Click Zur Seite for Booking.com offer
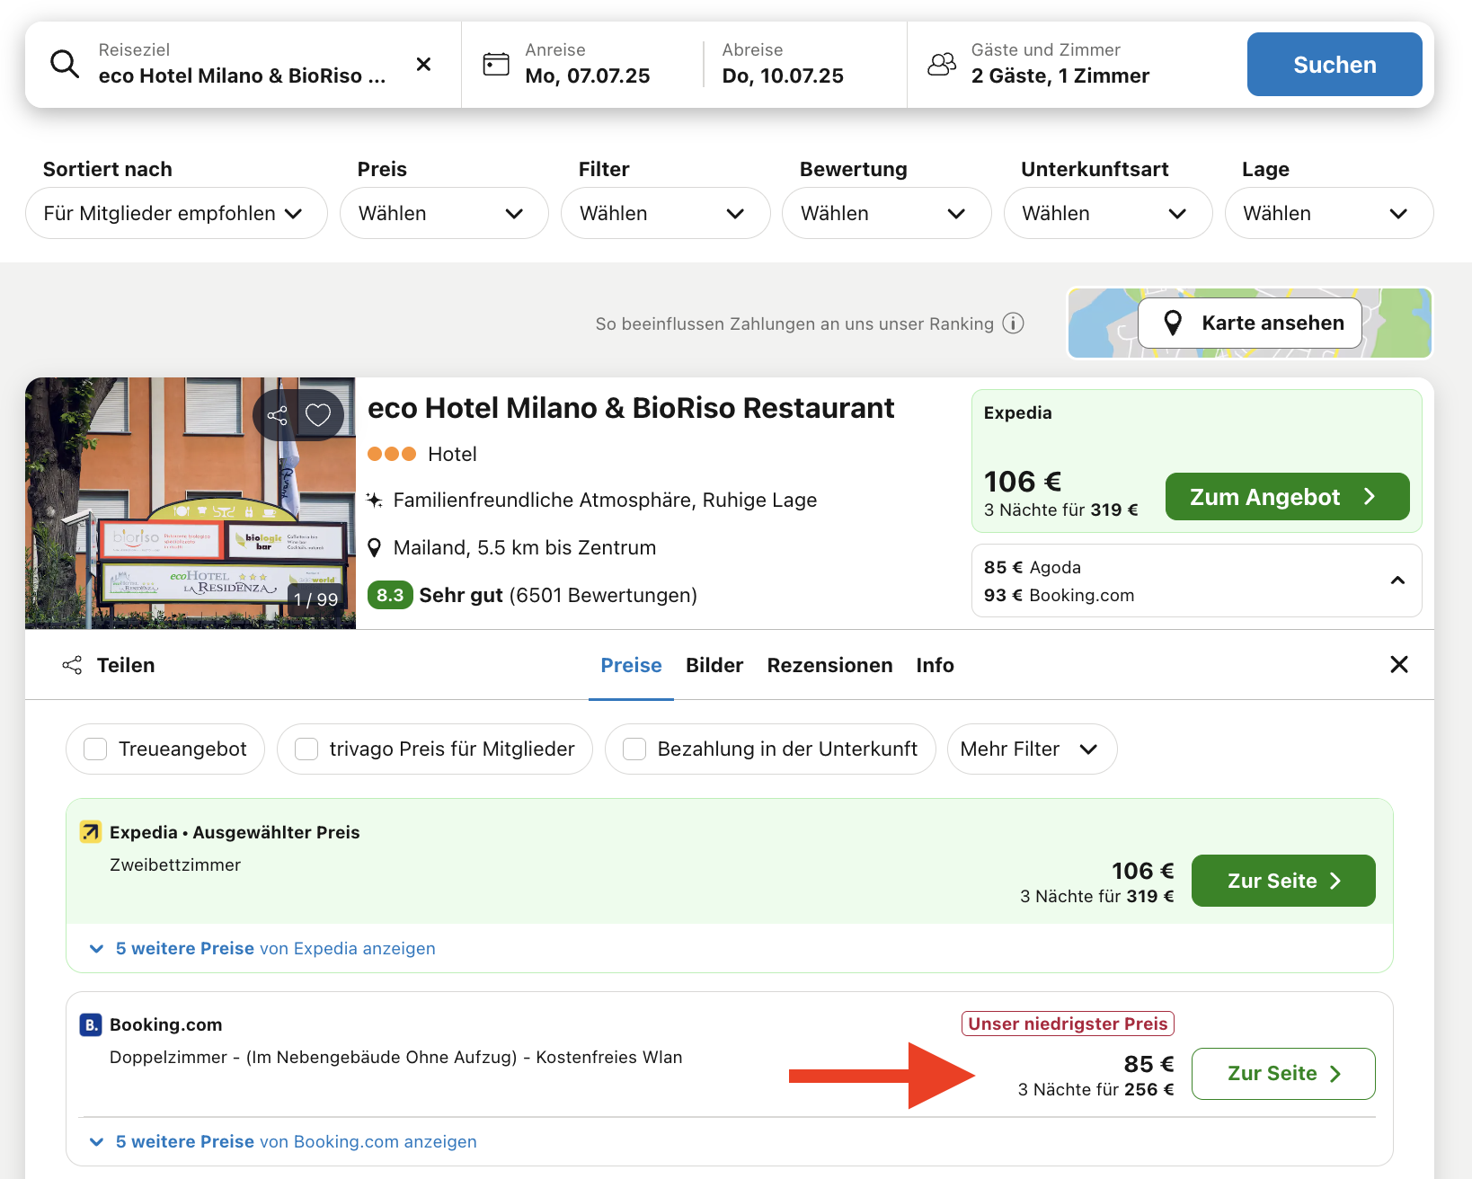 [1283, 1074]
